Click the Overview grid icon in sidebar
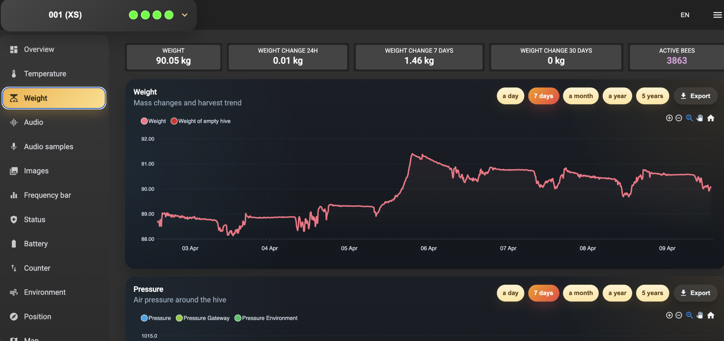The image size is (724, 341). (x=14, y=50)
